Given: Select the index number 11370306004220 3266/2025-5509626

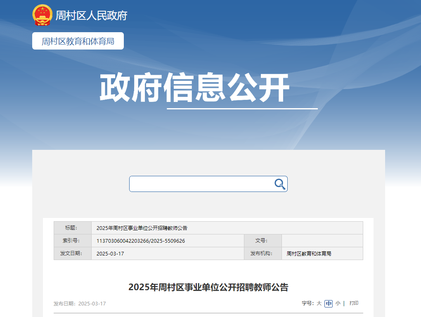Looking at the screenshot, I should click(141, 241).
